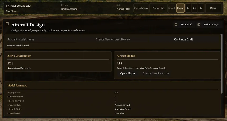227x121 pixels.
Task: Click the Selected Revision label
Action: click(16, 101)
